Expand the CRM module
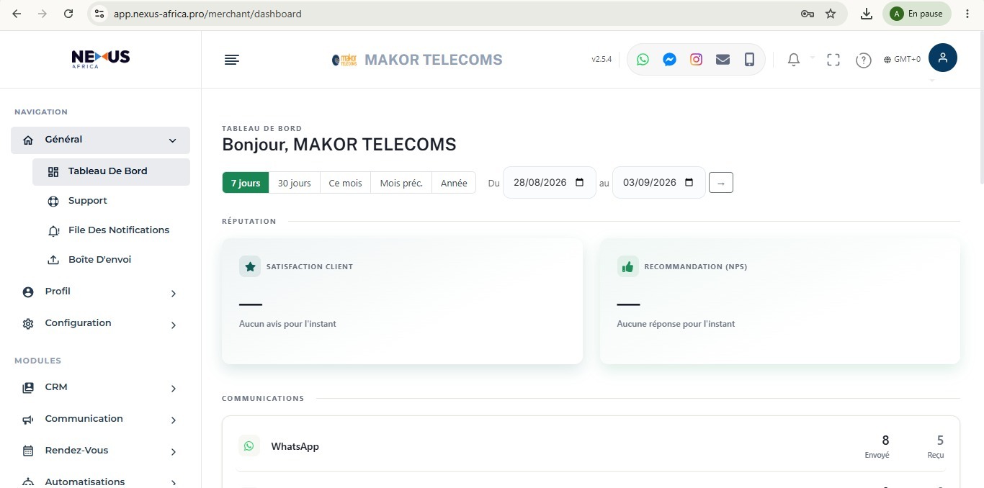The width and height of the screenshot is (984, 488). [x=100, y=388]
